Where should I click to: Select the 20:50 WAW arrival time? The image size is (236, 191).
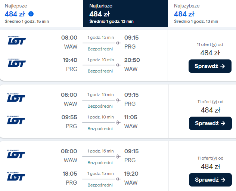[x=131, y=60]
